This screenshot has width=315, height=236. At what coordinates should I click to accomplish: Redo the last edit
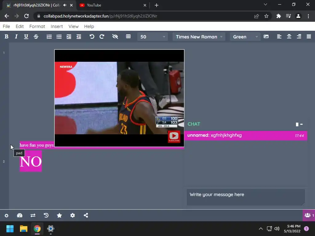tap(102, 37)
